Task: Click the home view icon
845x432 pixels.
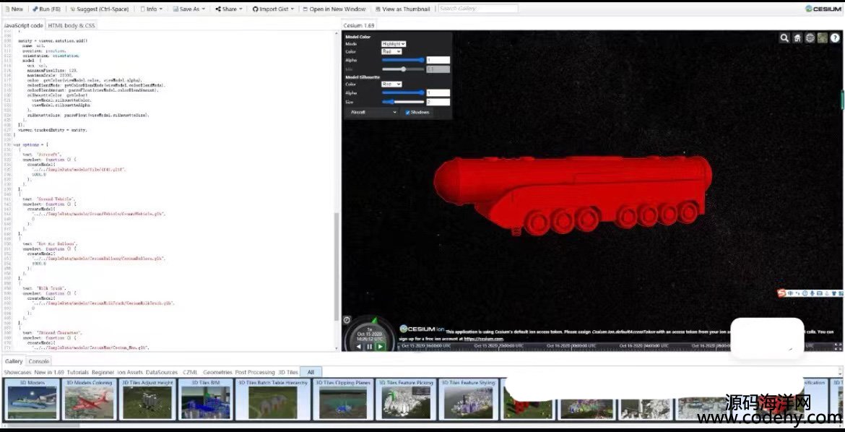Action: [797, 38]
